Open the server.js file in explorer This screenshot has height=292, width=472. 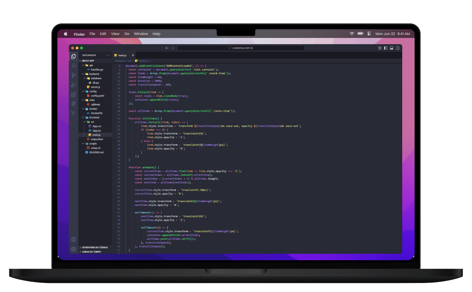pyautogui.click(x=95, y=87)
